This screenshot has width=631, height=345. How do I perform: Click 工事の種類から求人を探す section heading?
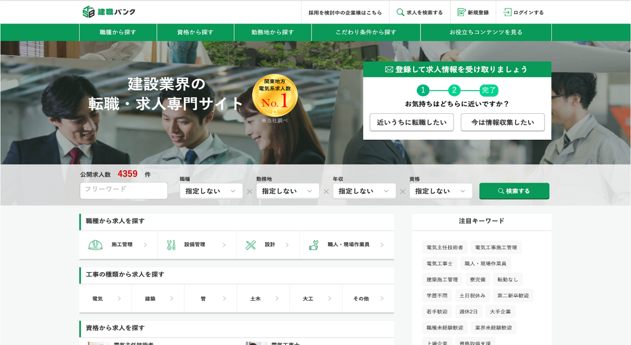coord(125,275)
